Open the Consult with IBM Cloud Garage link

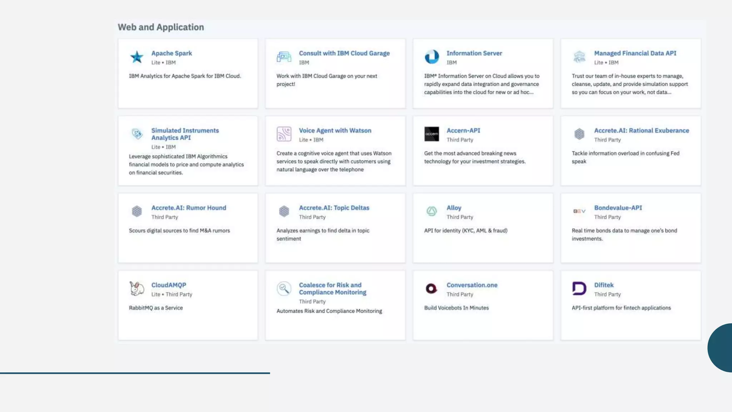pyautogui.click(x=344, y=53)
